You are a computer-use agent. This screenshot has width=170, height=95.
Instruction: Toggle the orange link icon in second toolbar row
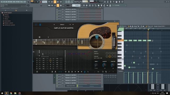[58, 5]
